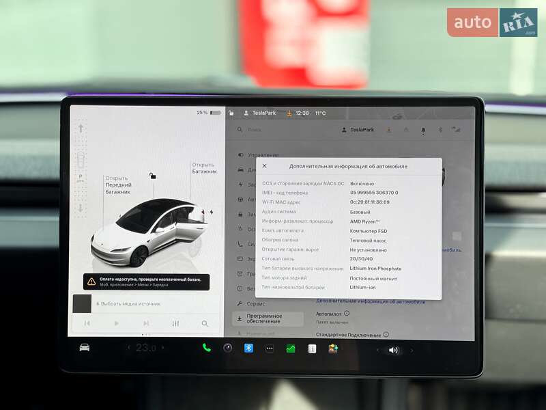Tap Открыть Багажник for rear trunk
The width and height of the screenshot is (546, 410).
pyautogui.click(x=203, y=168)
